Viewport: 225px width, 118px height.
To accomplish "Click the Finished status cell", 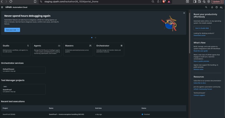I will click(x=146, y=114).
